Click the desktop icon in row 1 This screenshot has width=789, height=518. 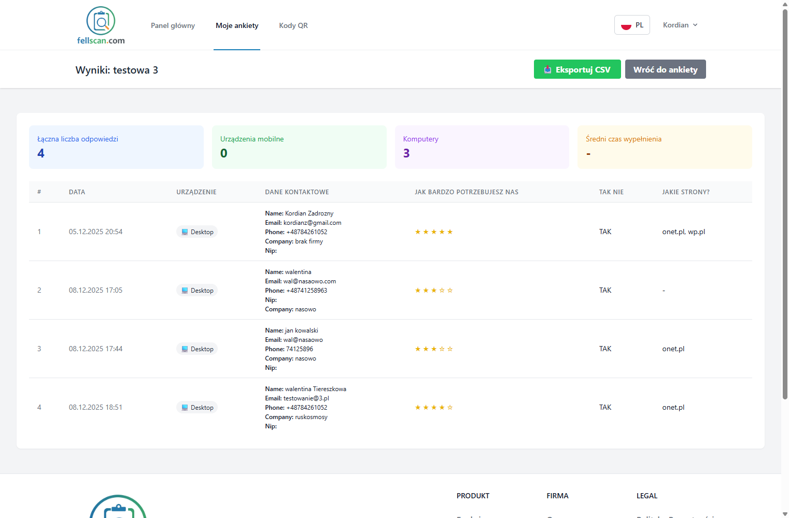point(185,232)
